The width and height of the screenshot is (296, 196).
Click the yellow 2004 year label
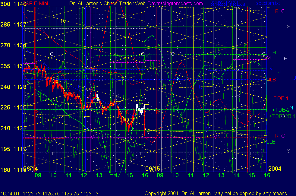(x=275, y=168)
